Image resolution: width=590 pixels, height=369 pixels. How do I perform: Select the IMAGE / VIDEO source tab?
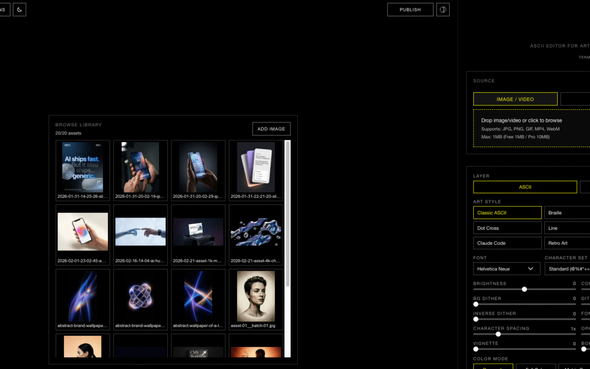(x=515, y=99)
